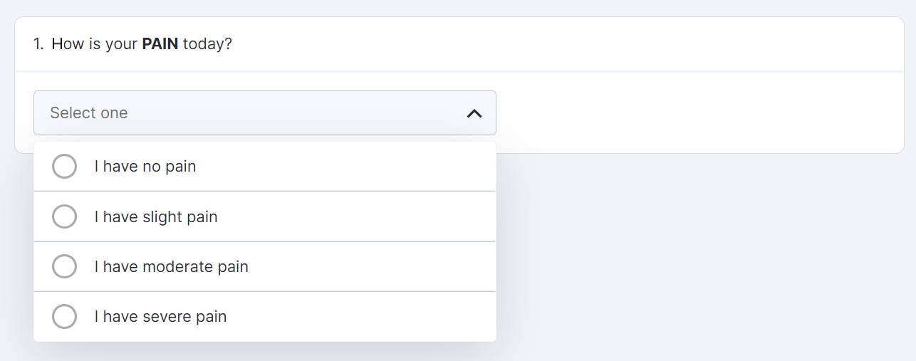Viewport: 916px width, 361px height.
Task: Click the white card area right of the dropdown
Action: click(x=698, y=113)
